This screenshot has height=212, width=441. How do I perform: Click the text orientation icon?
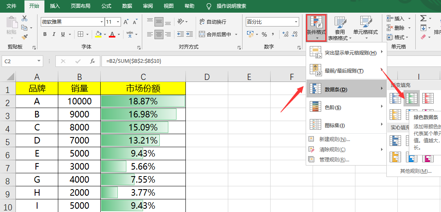pos(181,22)
